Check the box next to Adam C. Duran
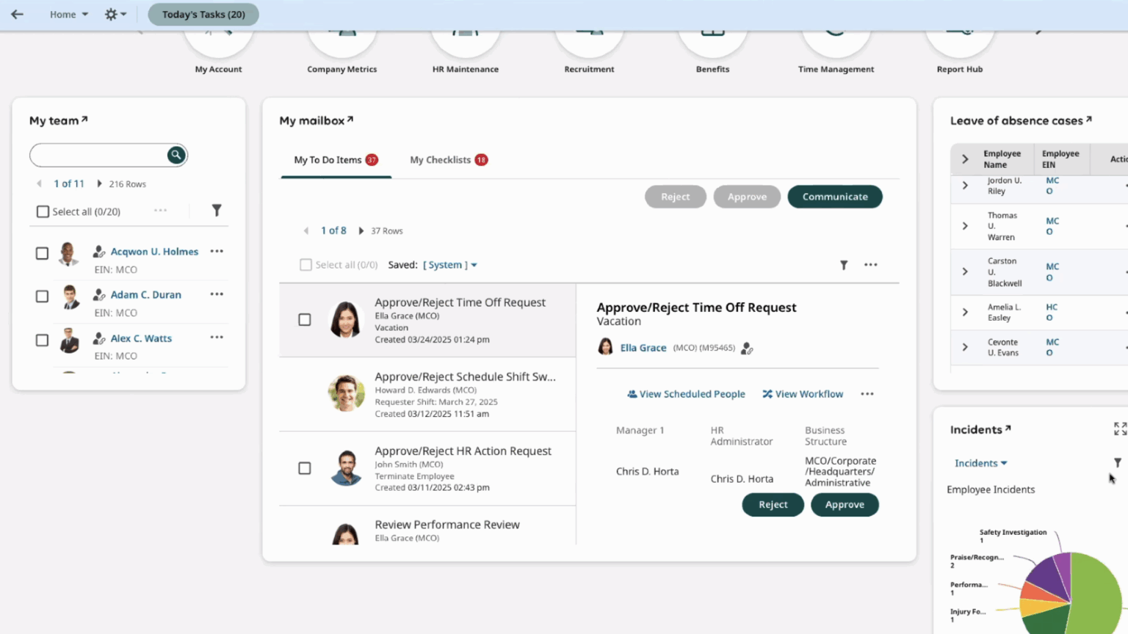This screenshot has width=1128, height=634. pos(43,296)
